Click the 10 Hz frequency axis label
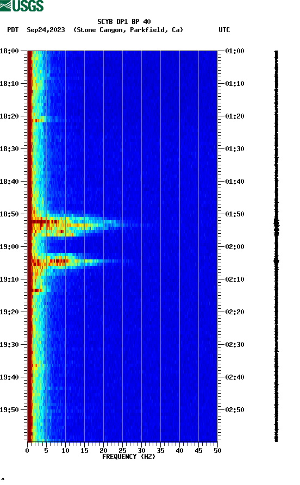Screen dimensions: 300x485 coord(65,451)
